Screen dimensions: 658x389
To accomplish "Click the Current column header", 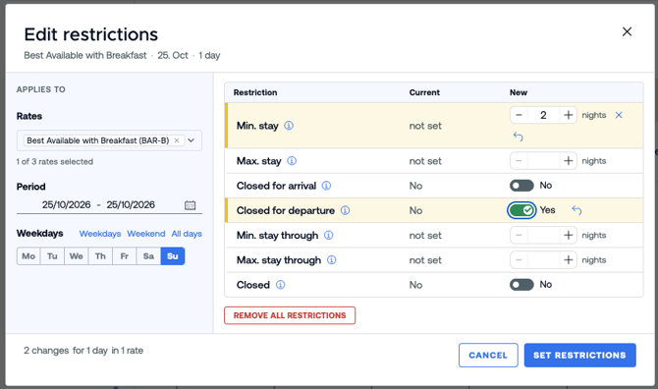I will tap(424, 92).
